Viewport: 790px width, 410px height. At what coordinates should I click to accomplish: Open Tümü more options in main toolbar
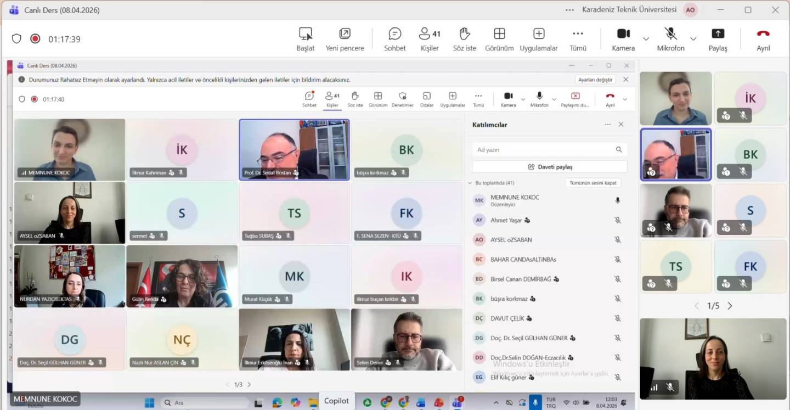pyautogui.click(x=578, y=39)
